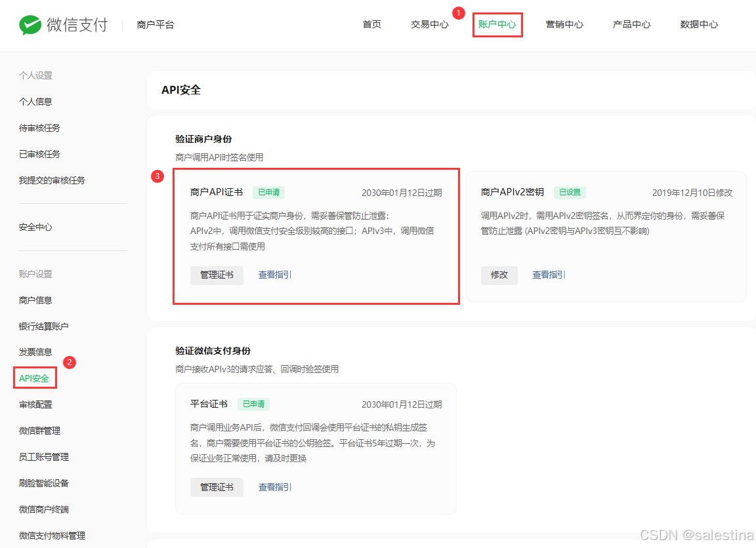The width and height of the screenshot is (756, 548).
Task: Open 已审核任务 in the sidebar
Action: coord(39,154)
